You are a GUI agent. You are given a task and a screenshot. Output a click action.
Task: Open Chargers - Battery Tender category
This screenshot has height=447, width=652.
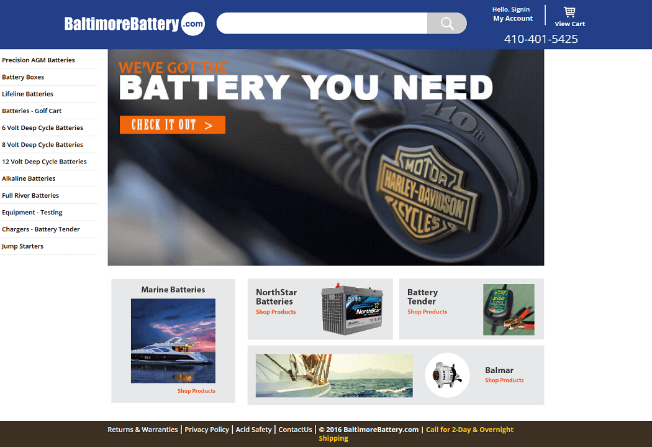(x=41, y=229)
